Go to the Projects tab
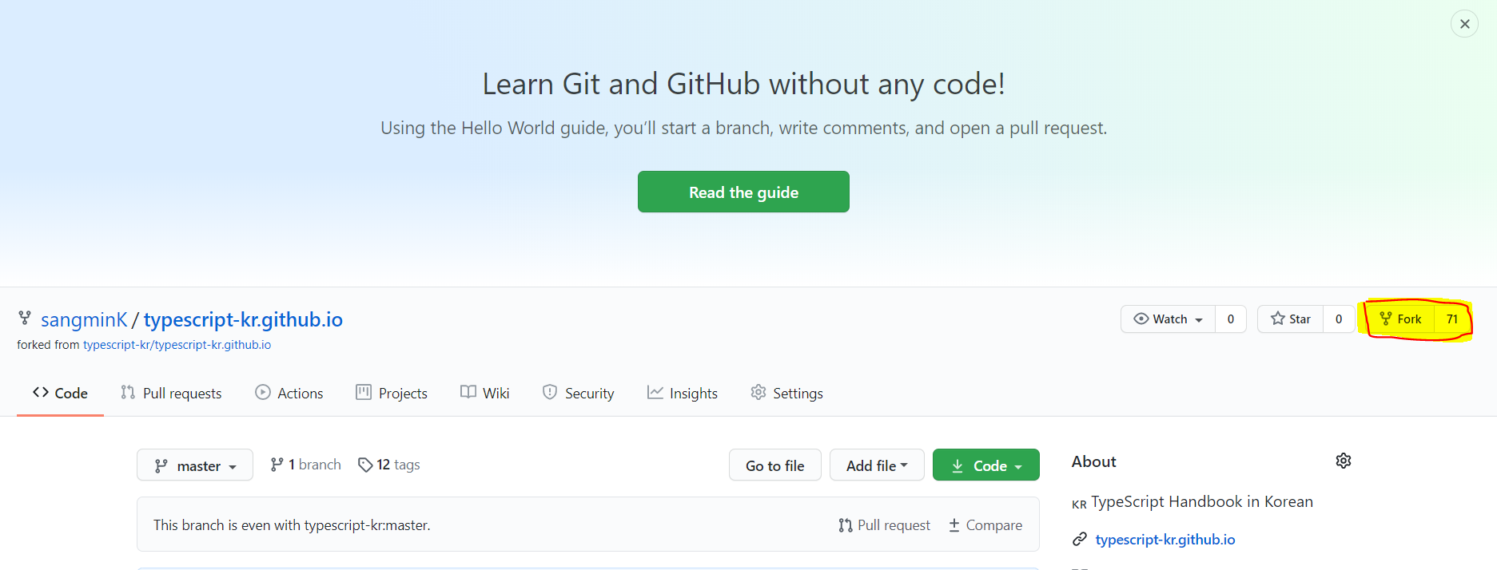1497x570 pixels. (392, 393)
